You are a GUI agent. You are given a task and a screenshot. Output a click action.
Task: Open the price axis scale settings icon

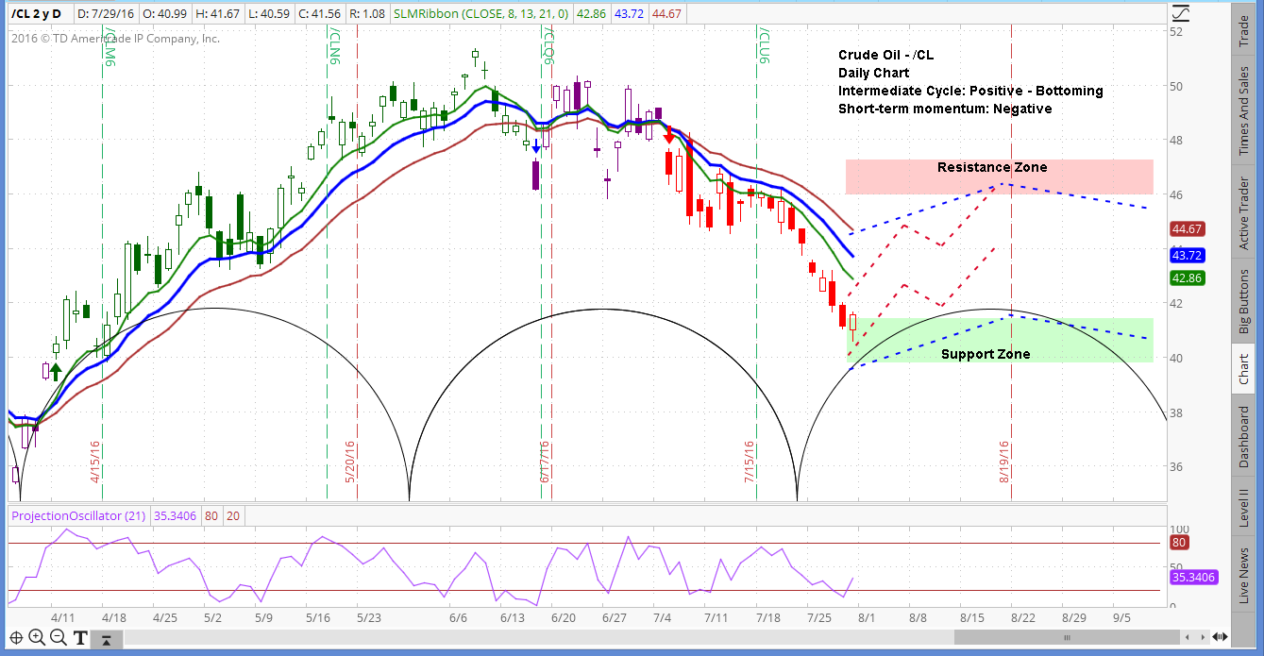click(x=1181, y=14)
